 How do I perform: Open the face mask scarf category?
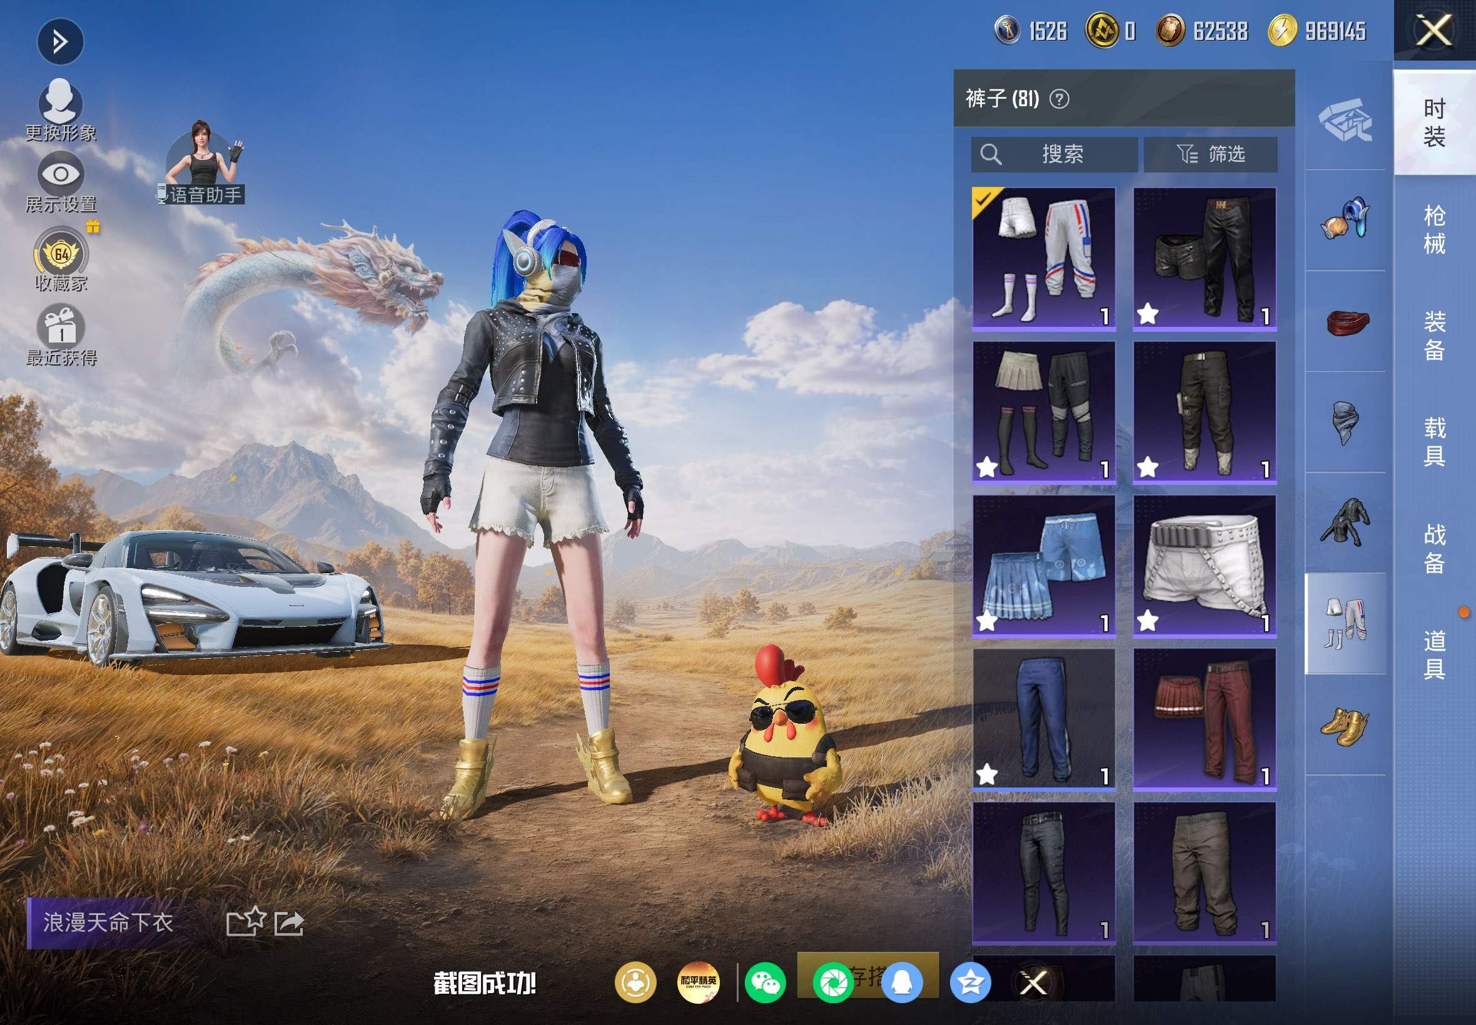pyautogui.click(x=1345, y=422)
